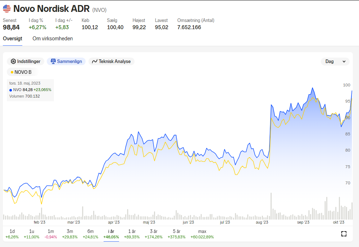The image size is (359, 247).
Task: Click the Volumen 700.132 tooltip text
Action: pos(24,96)
